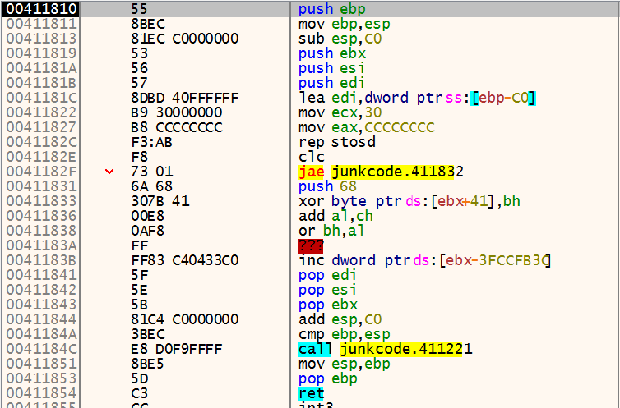Click the push 68 instruction
This screenshot has width=620, height=408.
pyautogui.click(x=328, y=186)
